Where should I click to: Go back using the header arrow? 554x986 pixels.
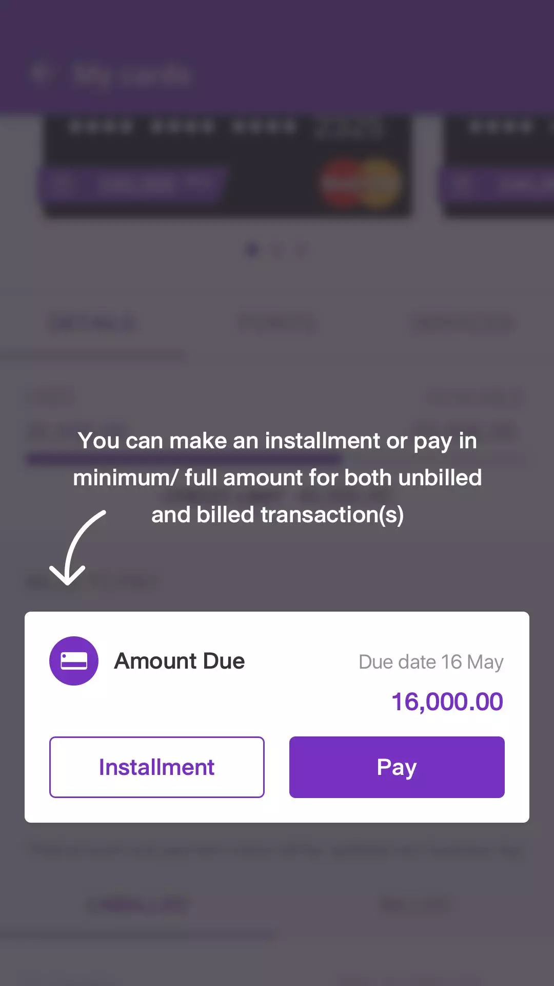[x=42, y=73]
